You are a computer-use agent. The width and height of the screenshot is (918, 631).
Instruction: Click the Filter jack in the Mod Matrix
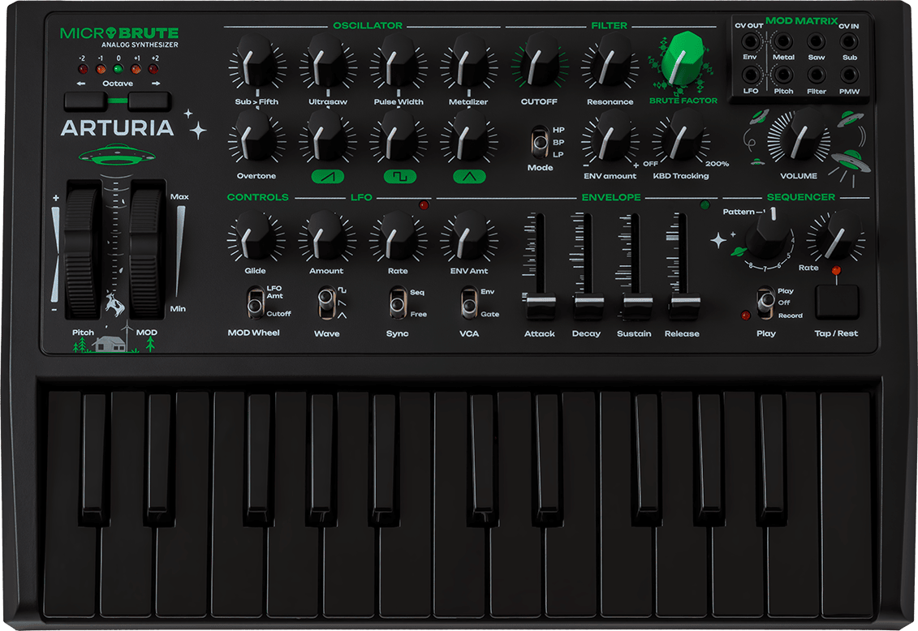[x=817, y=75]
